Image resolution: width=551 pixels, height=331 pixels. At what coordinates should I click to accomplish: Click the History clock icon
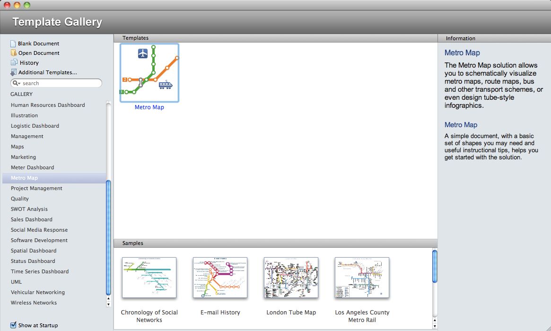[13, 62]
